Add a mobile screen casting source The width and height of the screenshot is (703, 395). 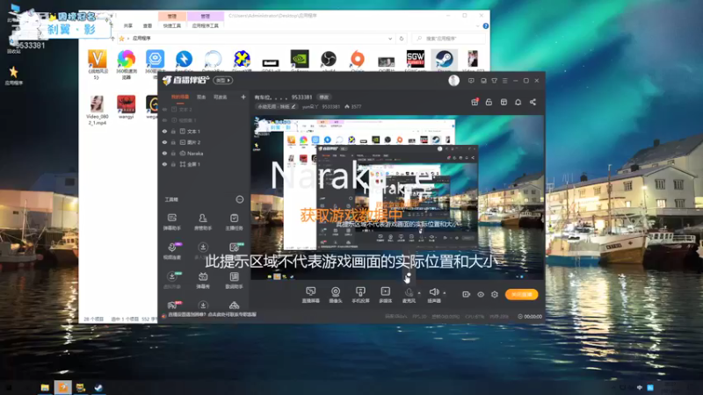pyautogui.click(x=360, y=295)
